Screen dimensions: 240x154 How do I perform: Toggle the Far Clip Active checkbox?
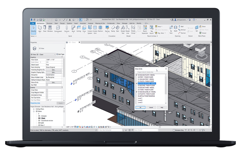47,97
